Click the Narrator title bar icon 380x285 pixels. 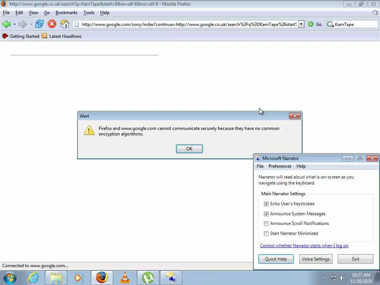[x=258, y=158]
